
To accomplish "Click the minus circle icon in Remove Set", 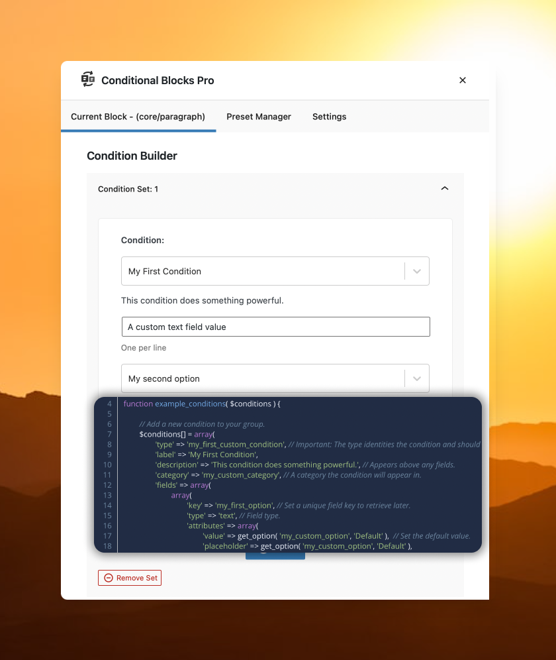I will tap(109, 578).
